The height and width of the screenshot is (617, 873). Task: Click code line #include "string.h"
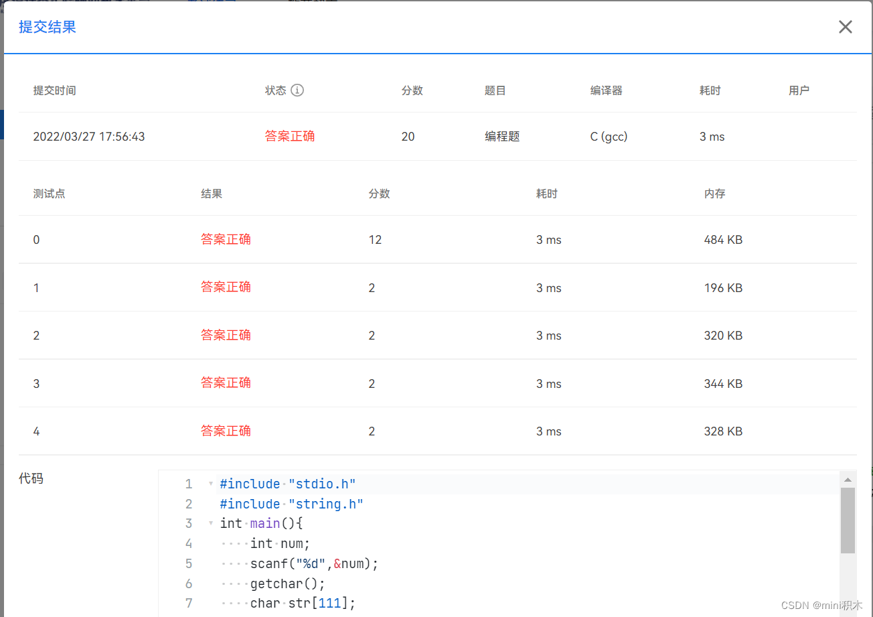[291, 504]
